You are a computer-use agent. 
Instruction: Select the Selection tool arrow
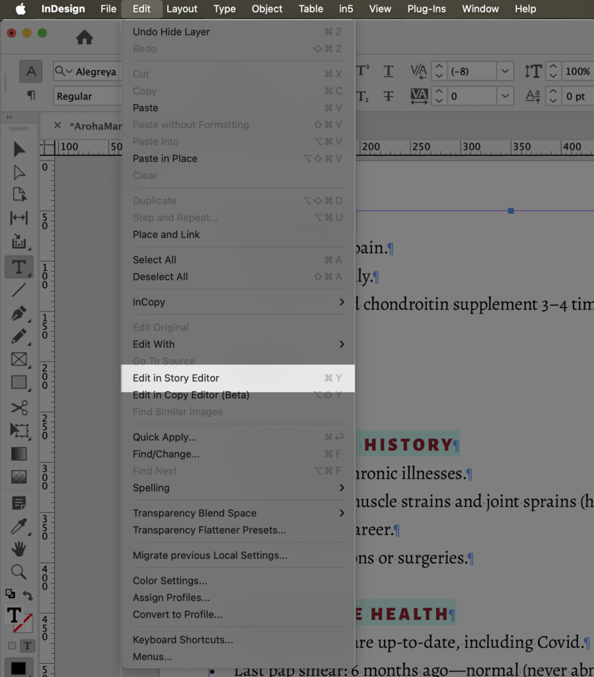coord(19,149)
